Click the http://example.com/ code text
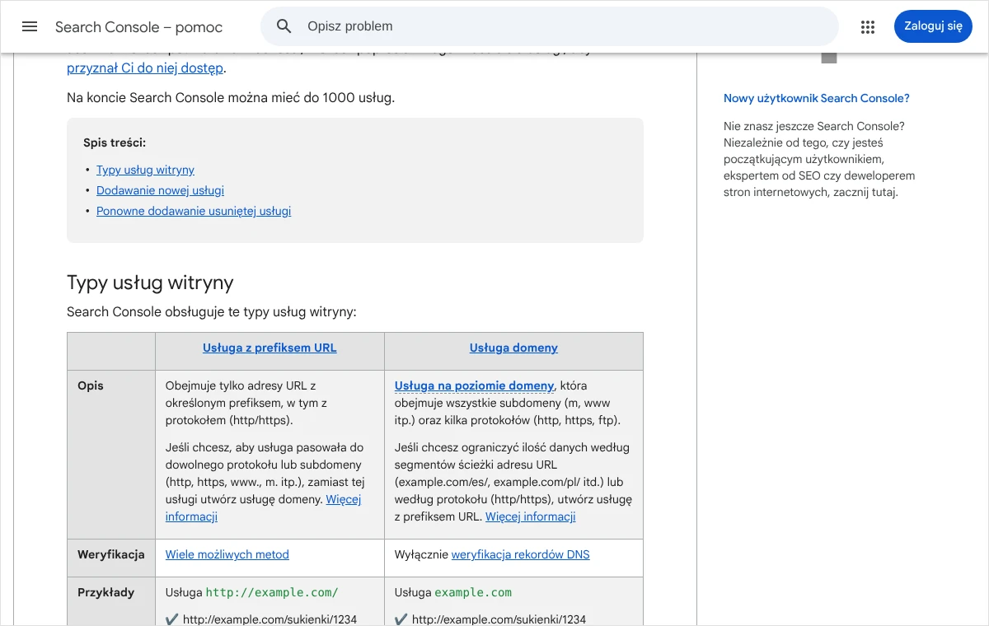The image size is (989, 626). point(272,592)
